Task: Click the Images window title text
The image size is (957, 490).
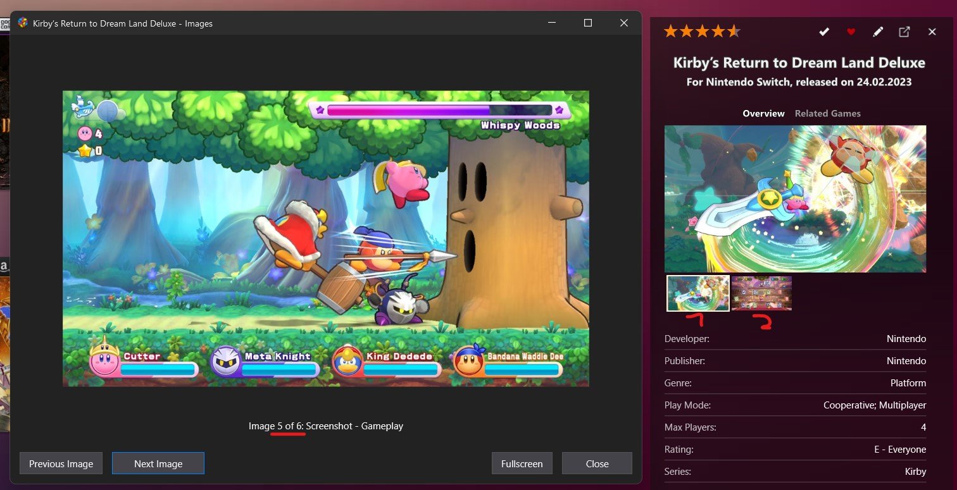Action: pos(123,23)
